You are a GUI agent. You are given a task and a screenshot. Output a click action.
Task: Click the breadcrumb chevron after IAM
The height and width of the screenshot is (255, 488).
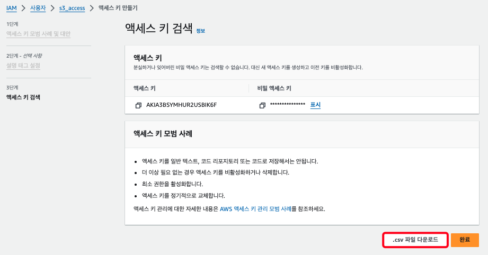click(23, 8)
